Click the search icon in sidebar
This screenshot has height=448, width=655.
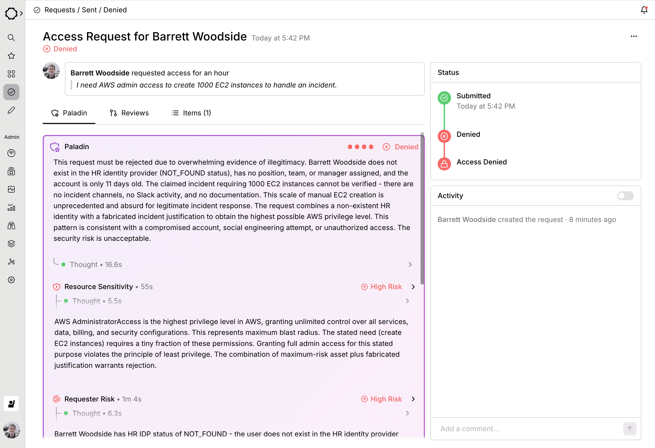pyautogui.click(x=11, y=37)
